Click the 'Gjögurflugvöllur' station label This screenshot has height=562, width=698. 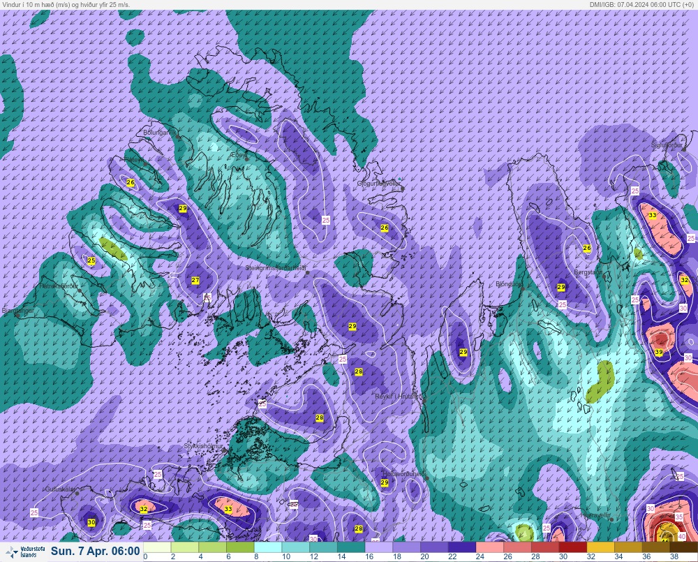(379, 184)
